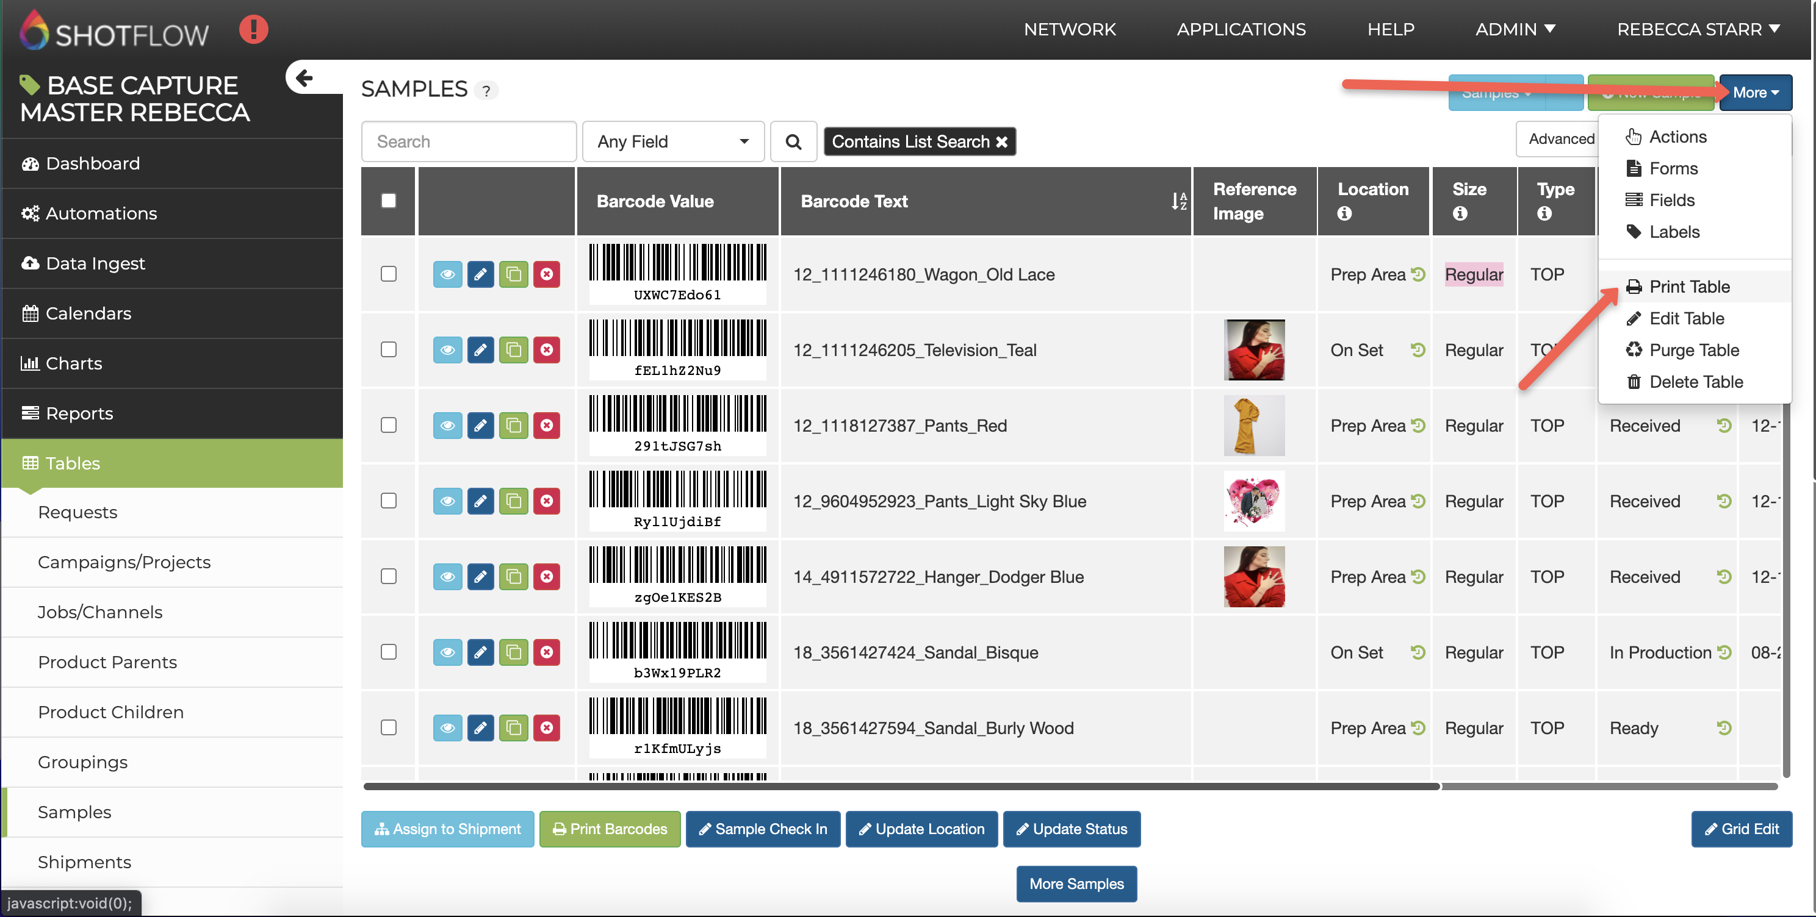Screen dimensions: 1816x917
Task: Open the REBECCA STARR user menu
Action: pos(1698,30)
